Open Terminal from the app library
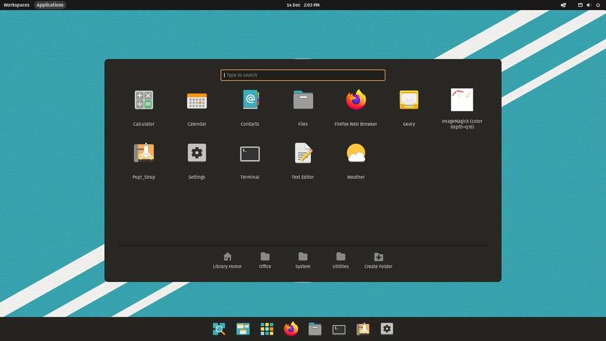606x341 pixels. (x=250, y=153)
